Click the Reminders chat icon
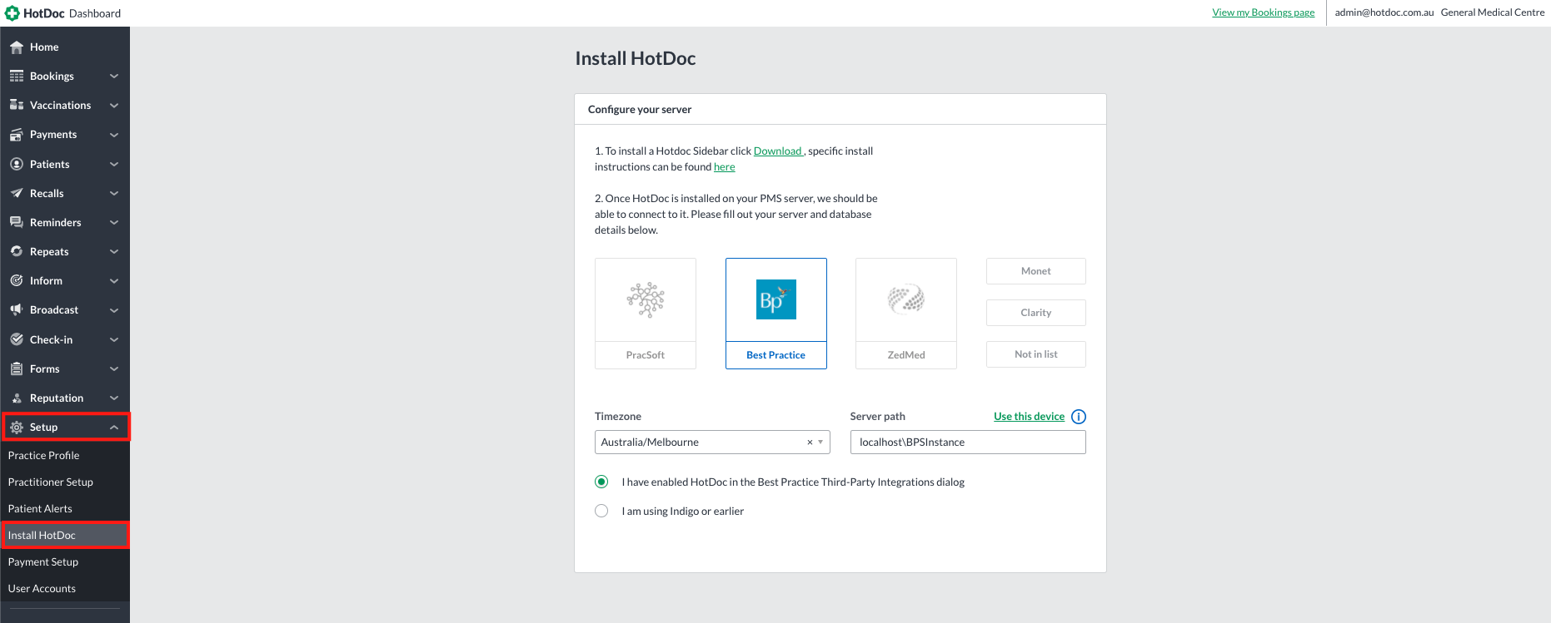This screenshot has width=1551, height=623. tap(17, 223)
